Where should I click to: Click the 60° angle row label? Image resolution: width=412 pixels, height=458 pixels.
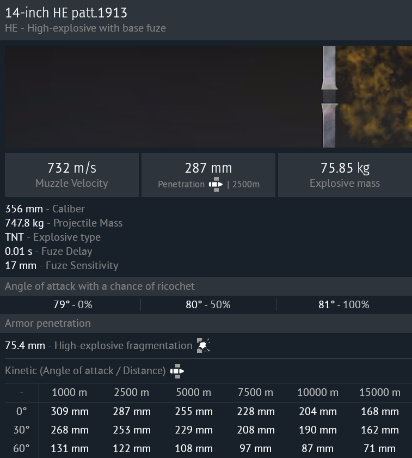(21, 448)
